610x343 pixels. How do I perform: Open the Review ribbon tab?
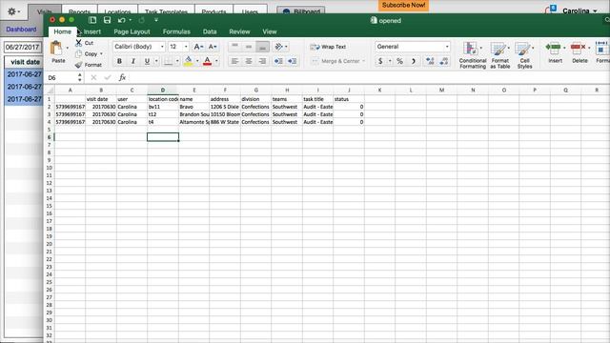tap(239, 31)
